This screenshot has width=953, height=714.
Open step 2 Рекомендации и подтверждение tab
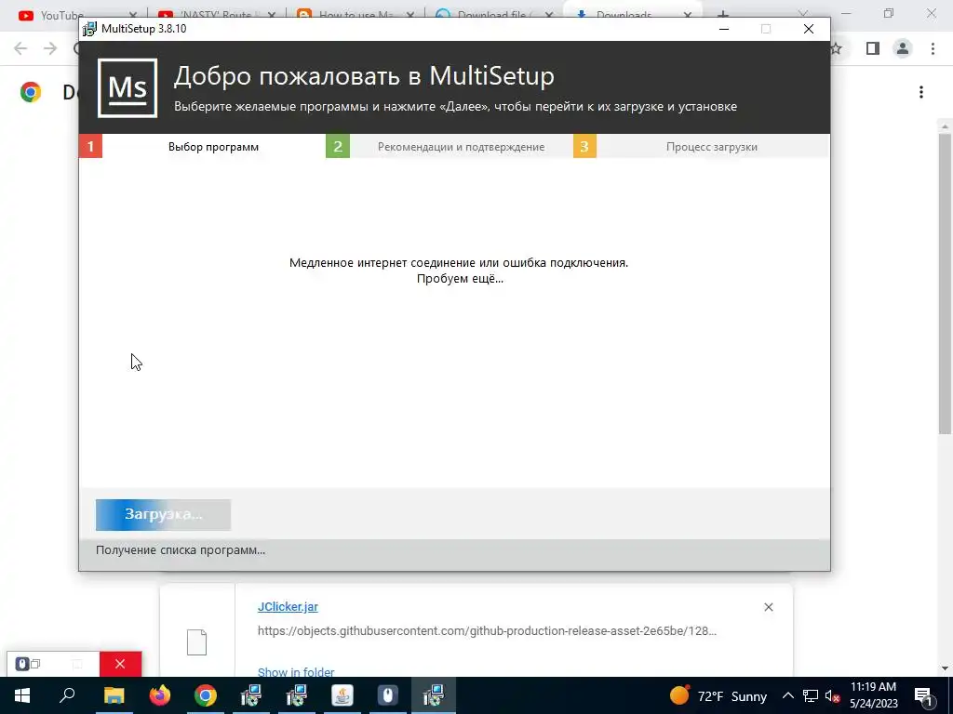[450, 146]
